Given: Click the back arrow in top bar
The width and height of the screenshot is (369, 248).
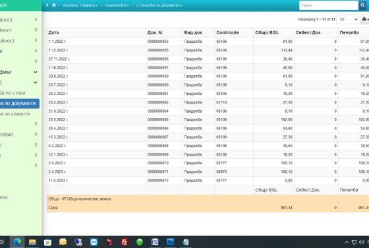Looking at the screenshot, I should pyautogui.click(x=47, y=5).
